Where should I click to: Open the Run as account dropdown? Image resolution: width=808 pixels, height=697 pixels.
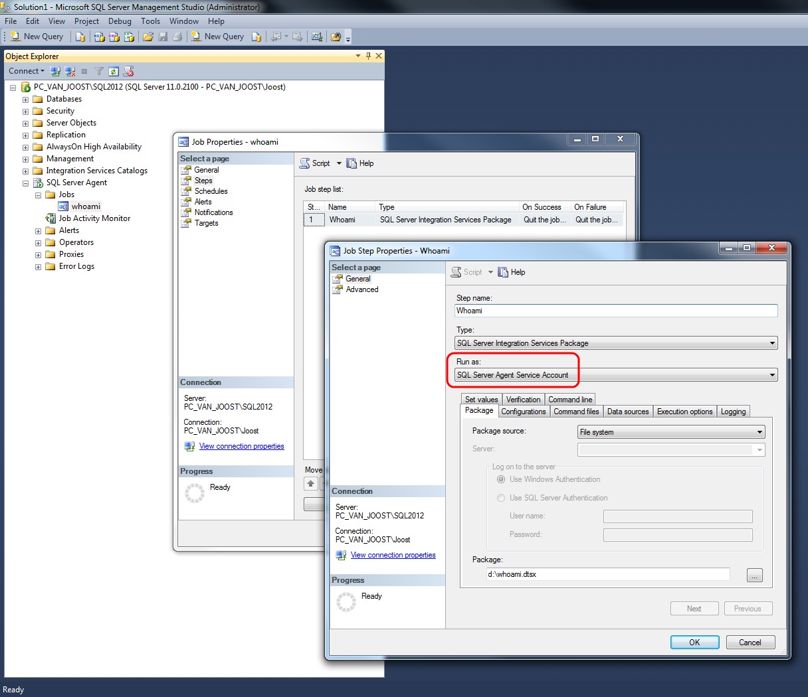coord(771,374)
